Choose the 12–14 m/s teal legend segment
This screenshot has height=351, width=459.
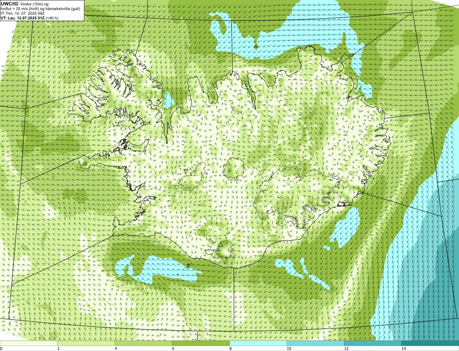[373, 343]
